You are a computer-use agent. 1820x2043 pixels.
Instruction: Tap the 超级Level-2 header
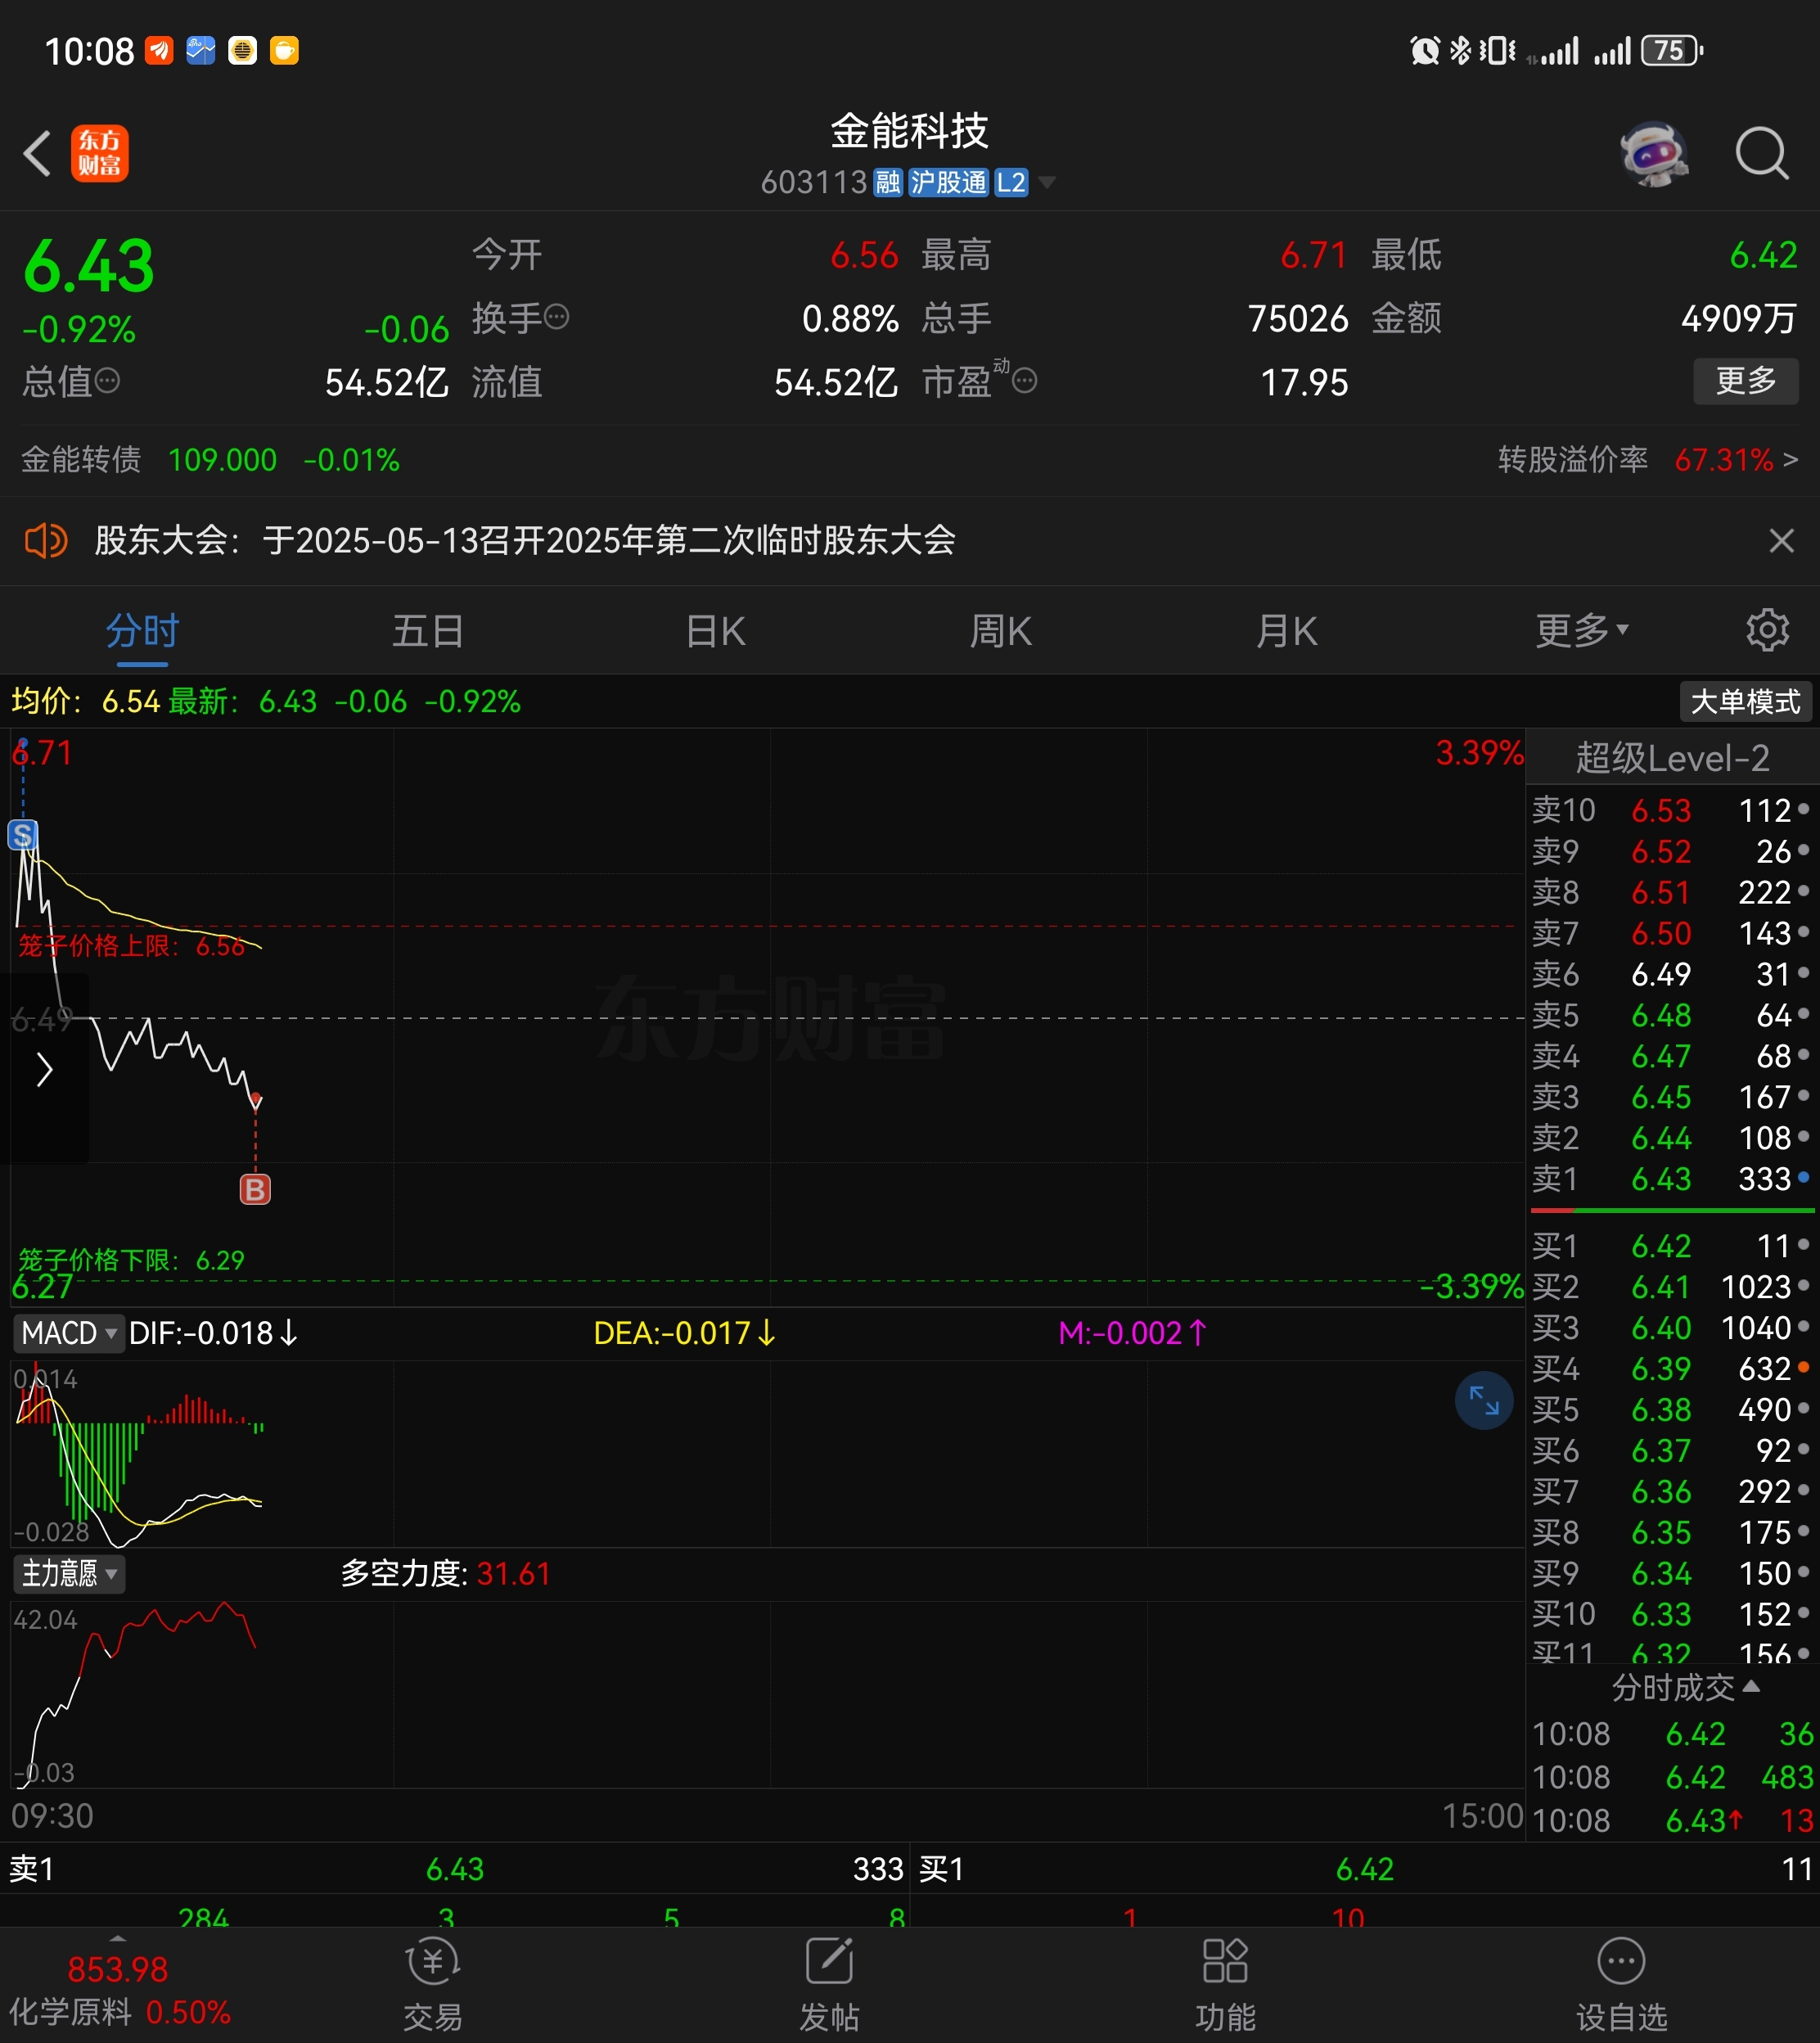pyautogui.click(x=1672, y=758)
